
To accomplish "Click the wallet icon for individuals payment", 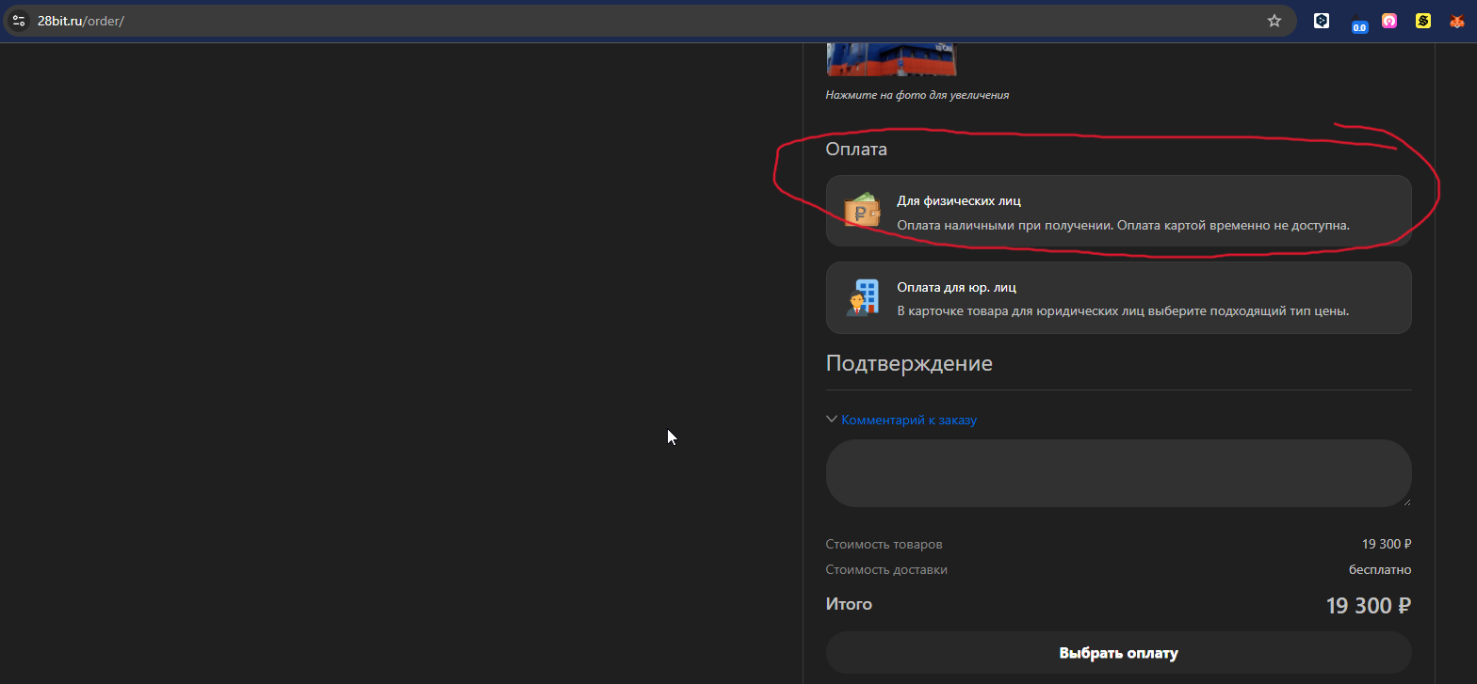I will (x=862, y=212).
